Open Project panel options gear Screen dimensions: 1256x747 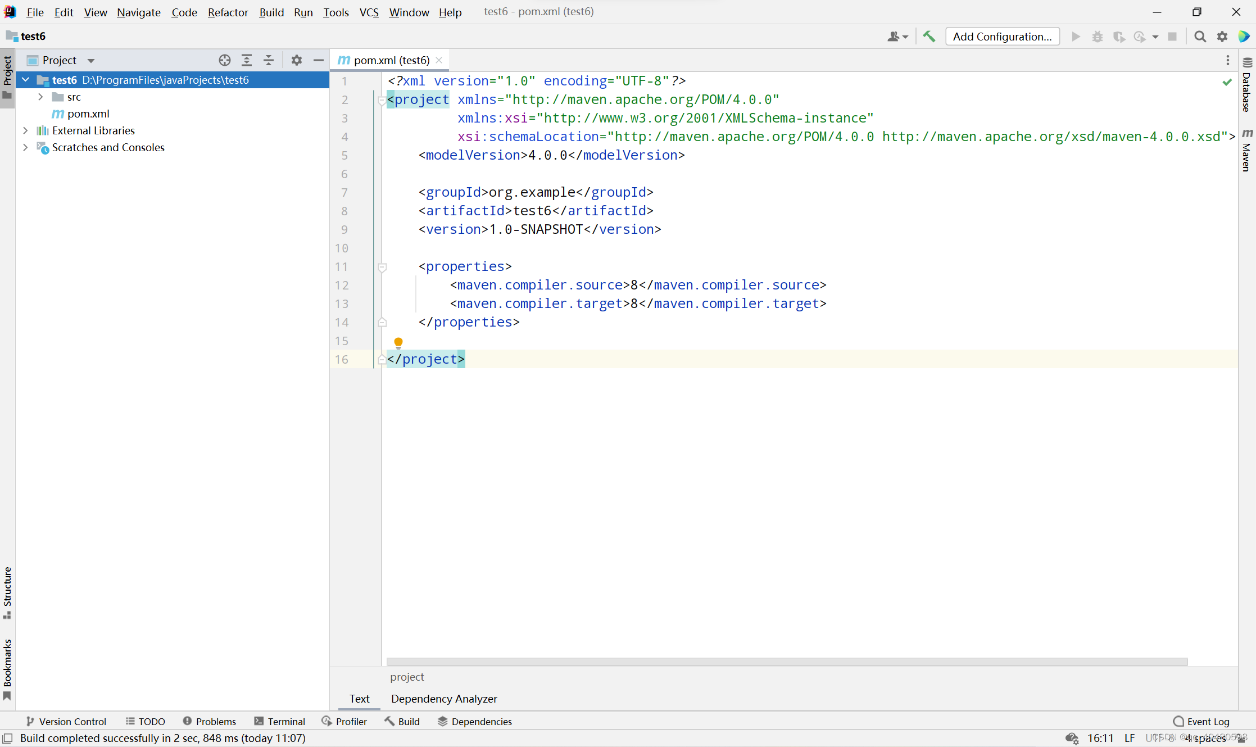tap(297, 60)
